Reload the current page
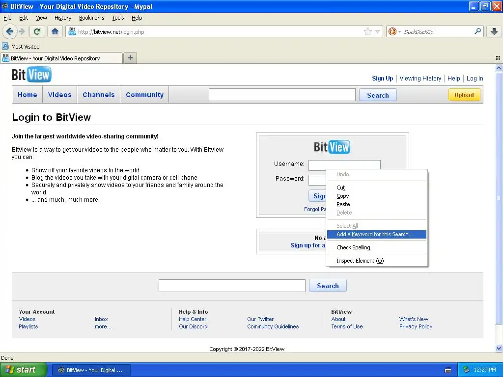Viewport: 503px width, 377px height. (37, 31)
